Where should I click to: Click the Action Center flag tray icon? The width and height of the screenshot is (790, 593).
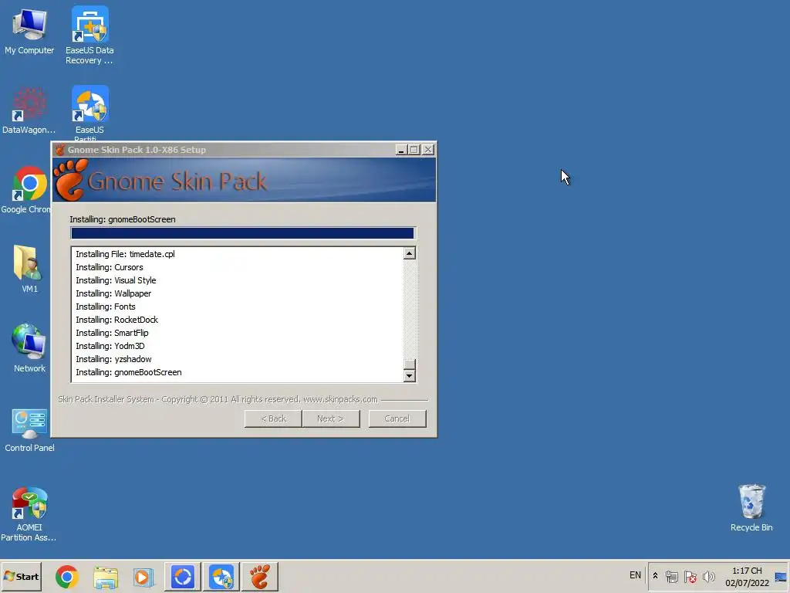690,576
